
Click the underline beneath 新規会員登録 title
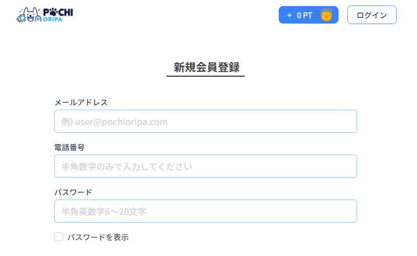tap(205, 76)
